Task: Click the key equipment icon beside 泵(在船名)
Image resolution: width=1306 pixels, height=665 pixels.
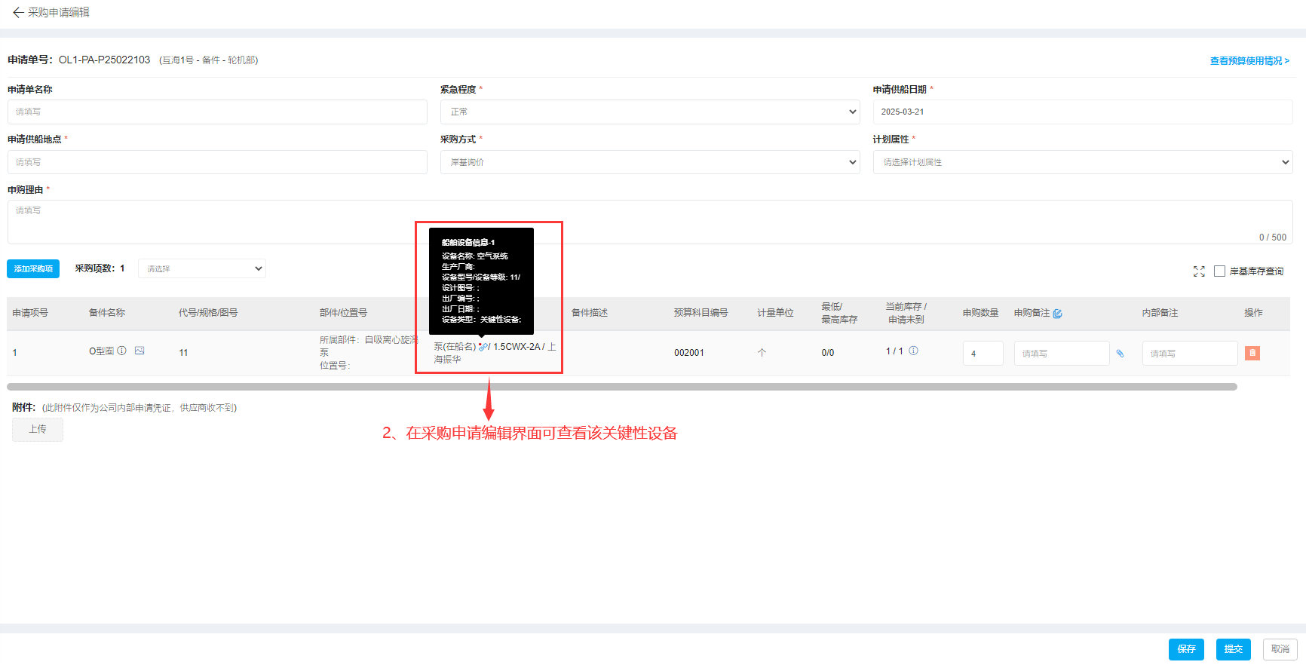Action: (483, 347)
